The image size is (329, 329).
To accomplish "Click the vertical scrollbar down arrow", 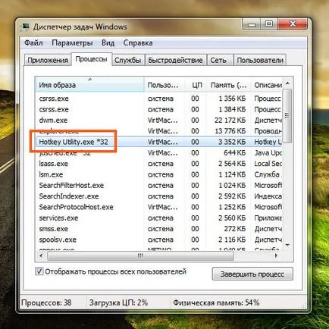I will [x=287, y=245].
